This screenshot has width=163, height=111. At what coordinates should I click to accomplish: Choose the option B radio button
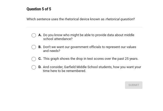tap(34, 47)
